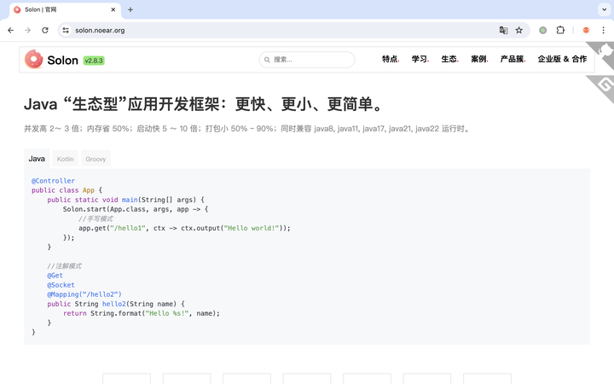Screen dimensions: 614x384
Task: Open the 产品簇 menu
Action: (x=513, y=59)
